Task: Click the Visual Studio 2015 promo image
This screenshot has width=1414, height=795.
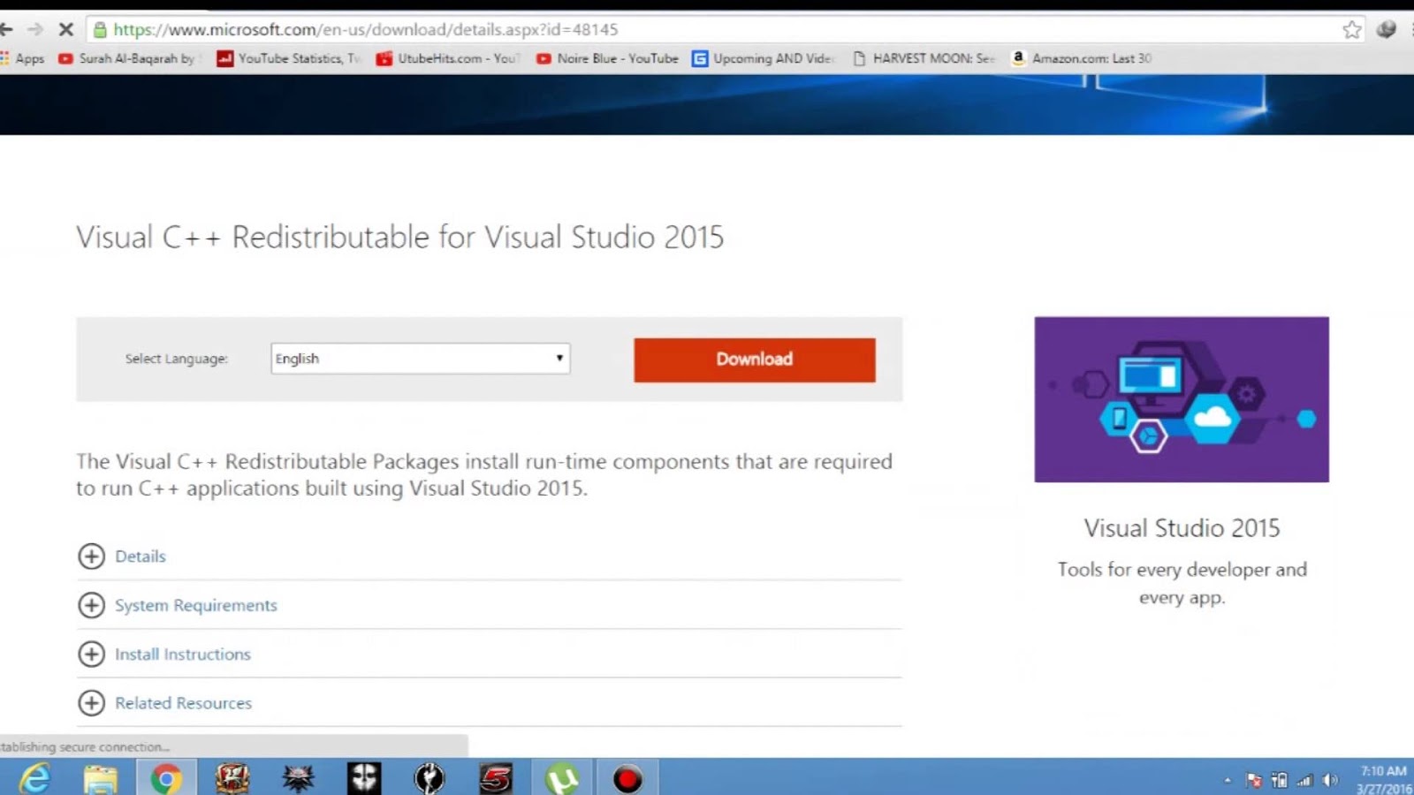Action: click(x=1182, y=399)
